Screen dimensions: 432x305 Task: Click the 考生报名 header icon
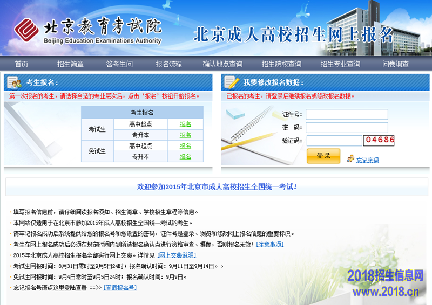tap(14, 82)
